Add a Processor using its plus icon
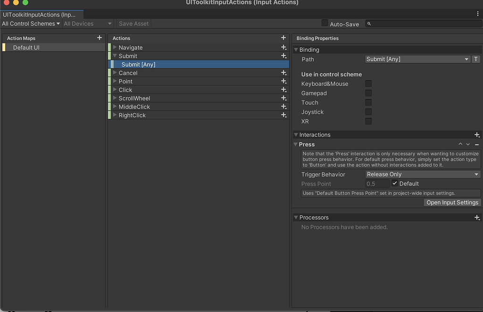Viewport: 483px width, 312px height. (477, 217)
